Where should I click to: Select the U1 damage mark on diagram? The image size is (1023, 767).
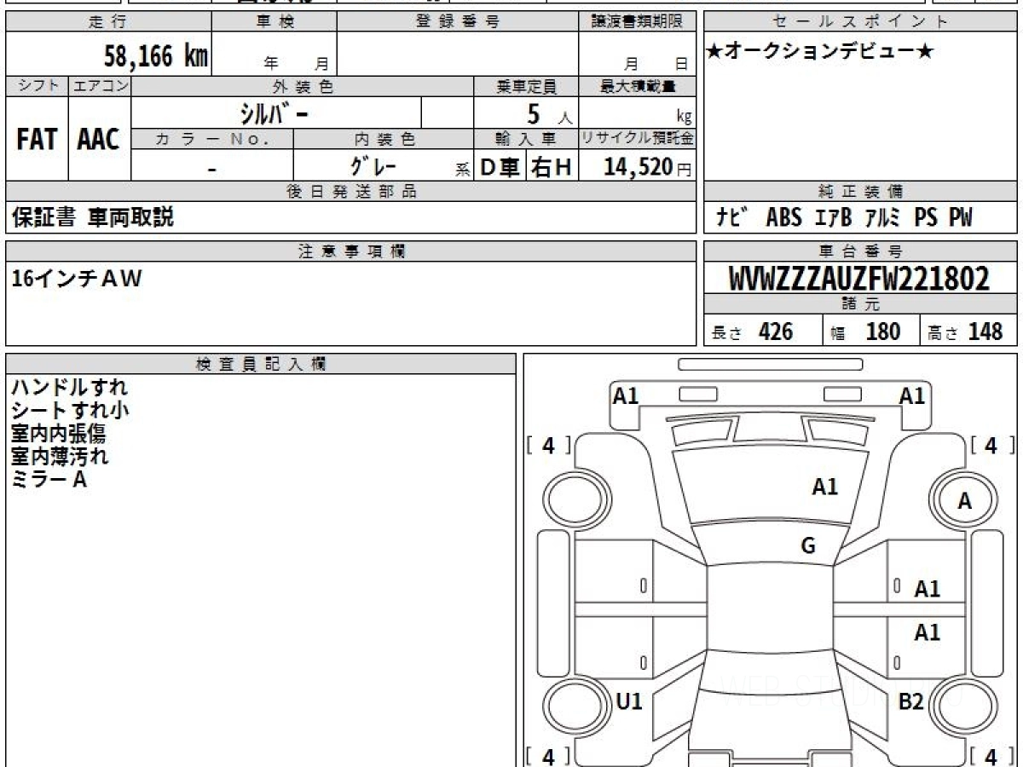point(629,701)
